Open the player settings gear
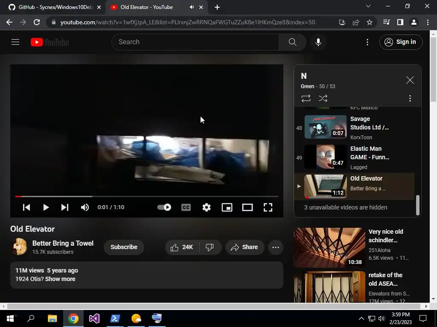The width and height of the screenshot is (437, 327). 207,207
